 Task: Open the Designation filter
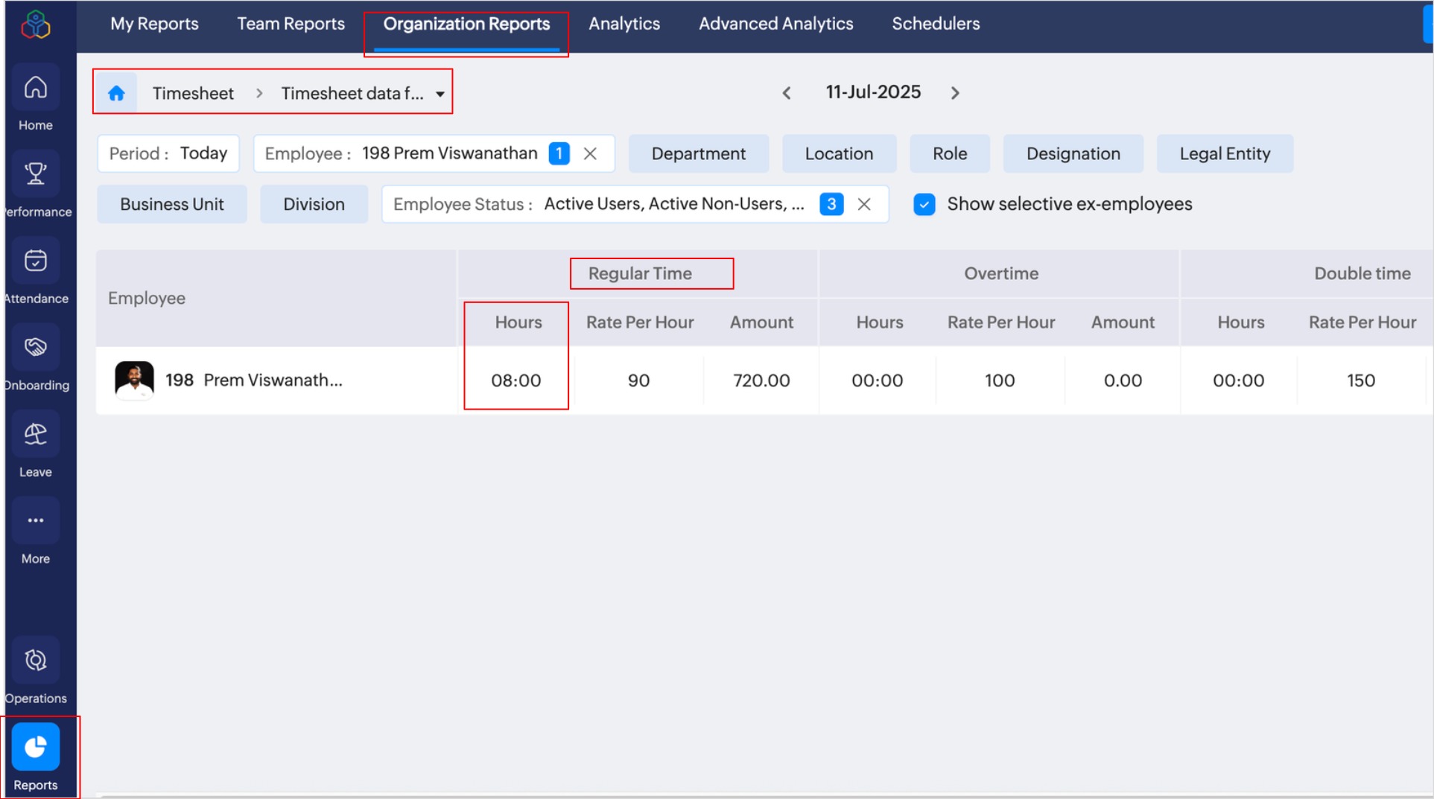tap(1073, 153)
